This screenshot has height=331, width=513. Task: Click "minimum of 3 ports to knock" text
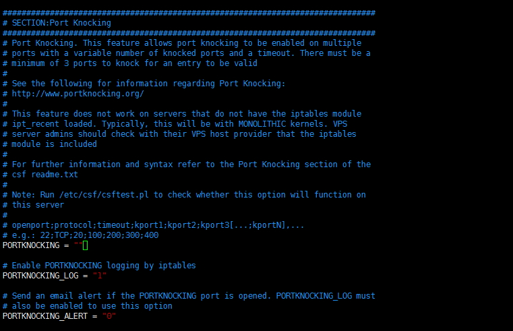tap(74, 63)
